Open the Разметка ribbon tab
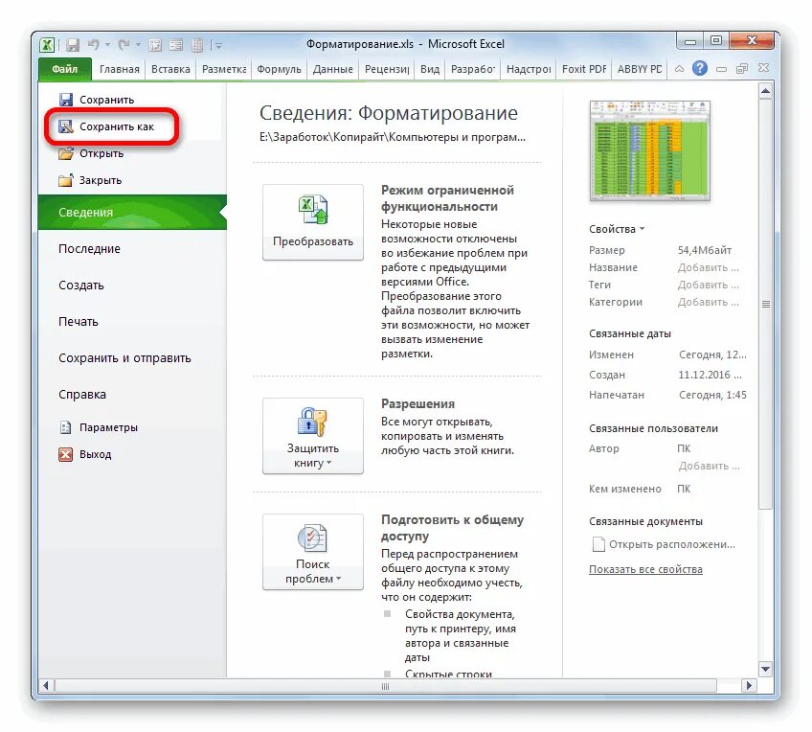Viewport: 812px width, 732px height. (x=224, y=69)
